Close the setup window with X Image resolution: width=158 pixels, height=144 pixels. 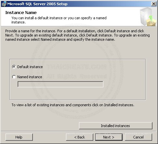click(154, 4)
